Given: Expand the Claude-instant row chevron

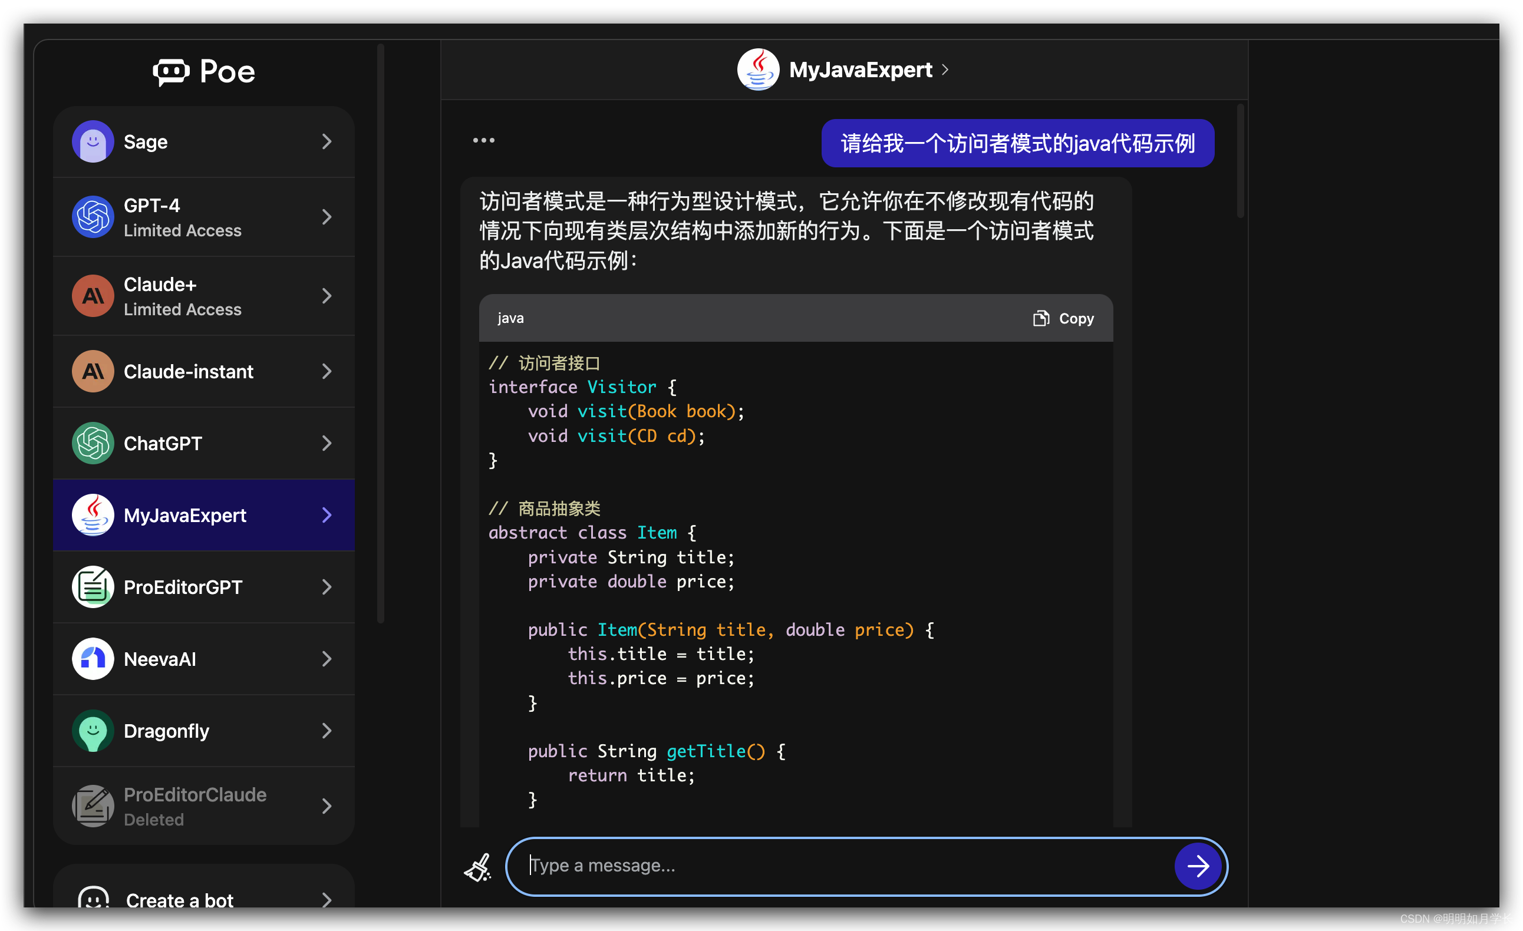Looking at the screenshot, I should [x=327, y=371].
